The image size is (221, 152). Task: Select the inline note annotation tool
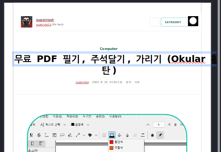click(x=54, y=135)
